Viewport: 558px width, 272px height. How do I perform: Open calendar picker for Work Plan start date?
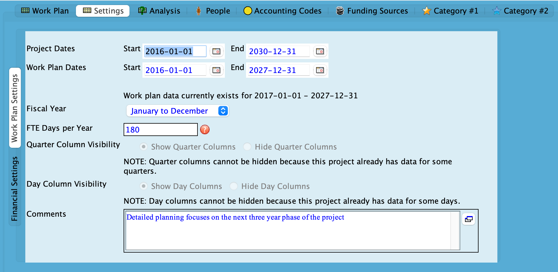tap(216, 70)
